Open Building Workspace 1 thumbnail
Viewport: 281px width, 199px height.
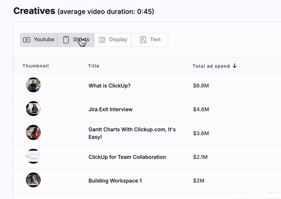[33, 180]
